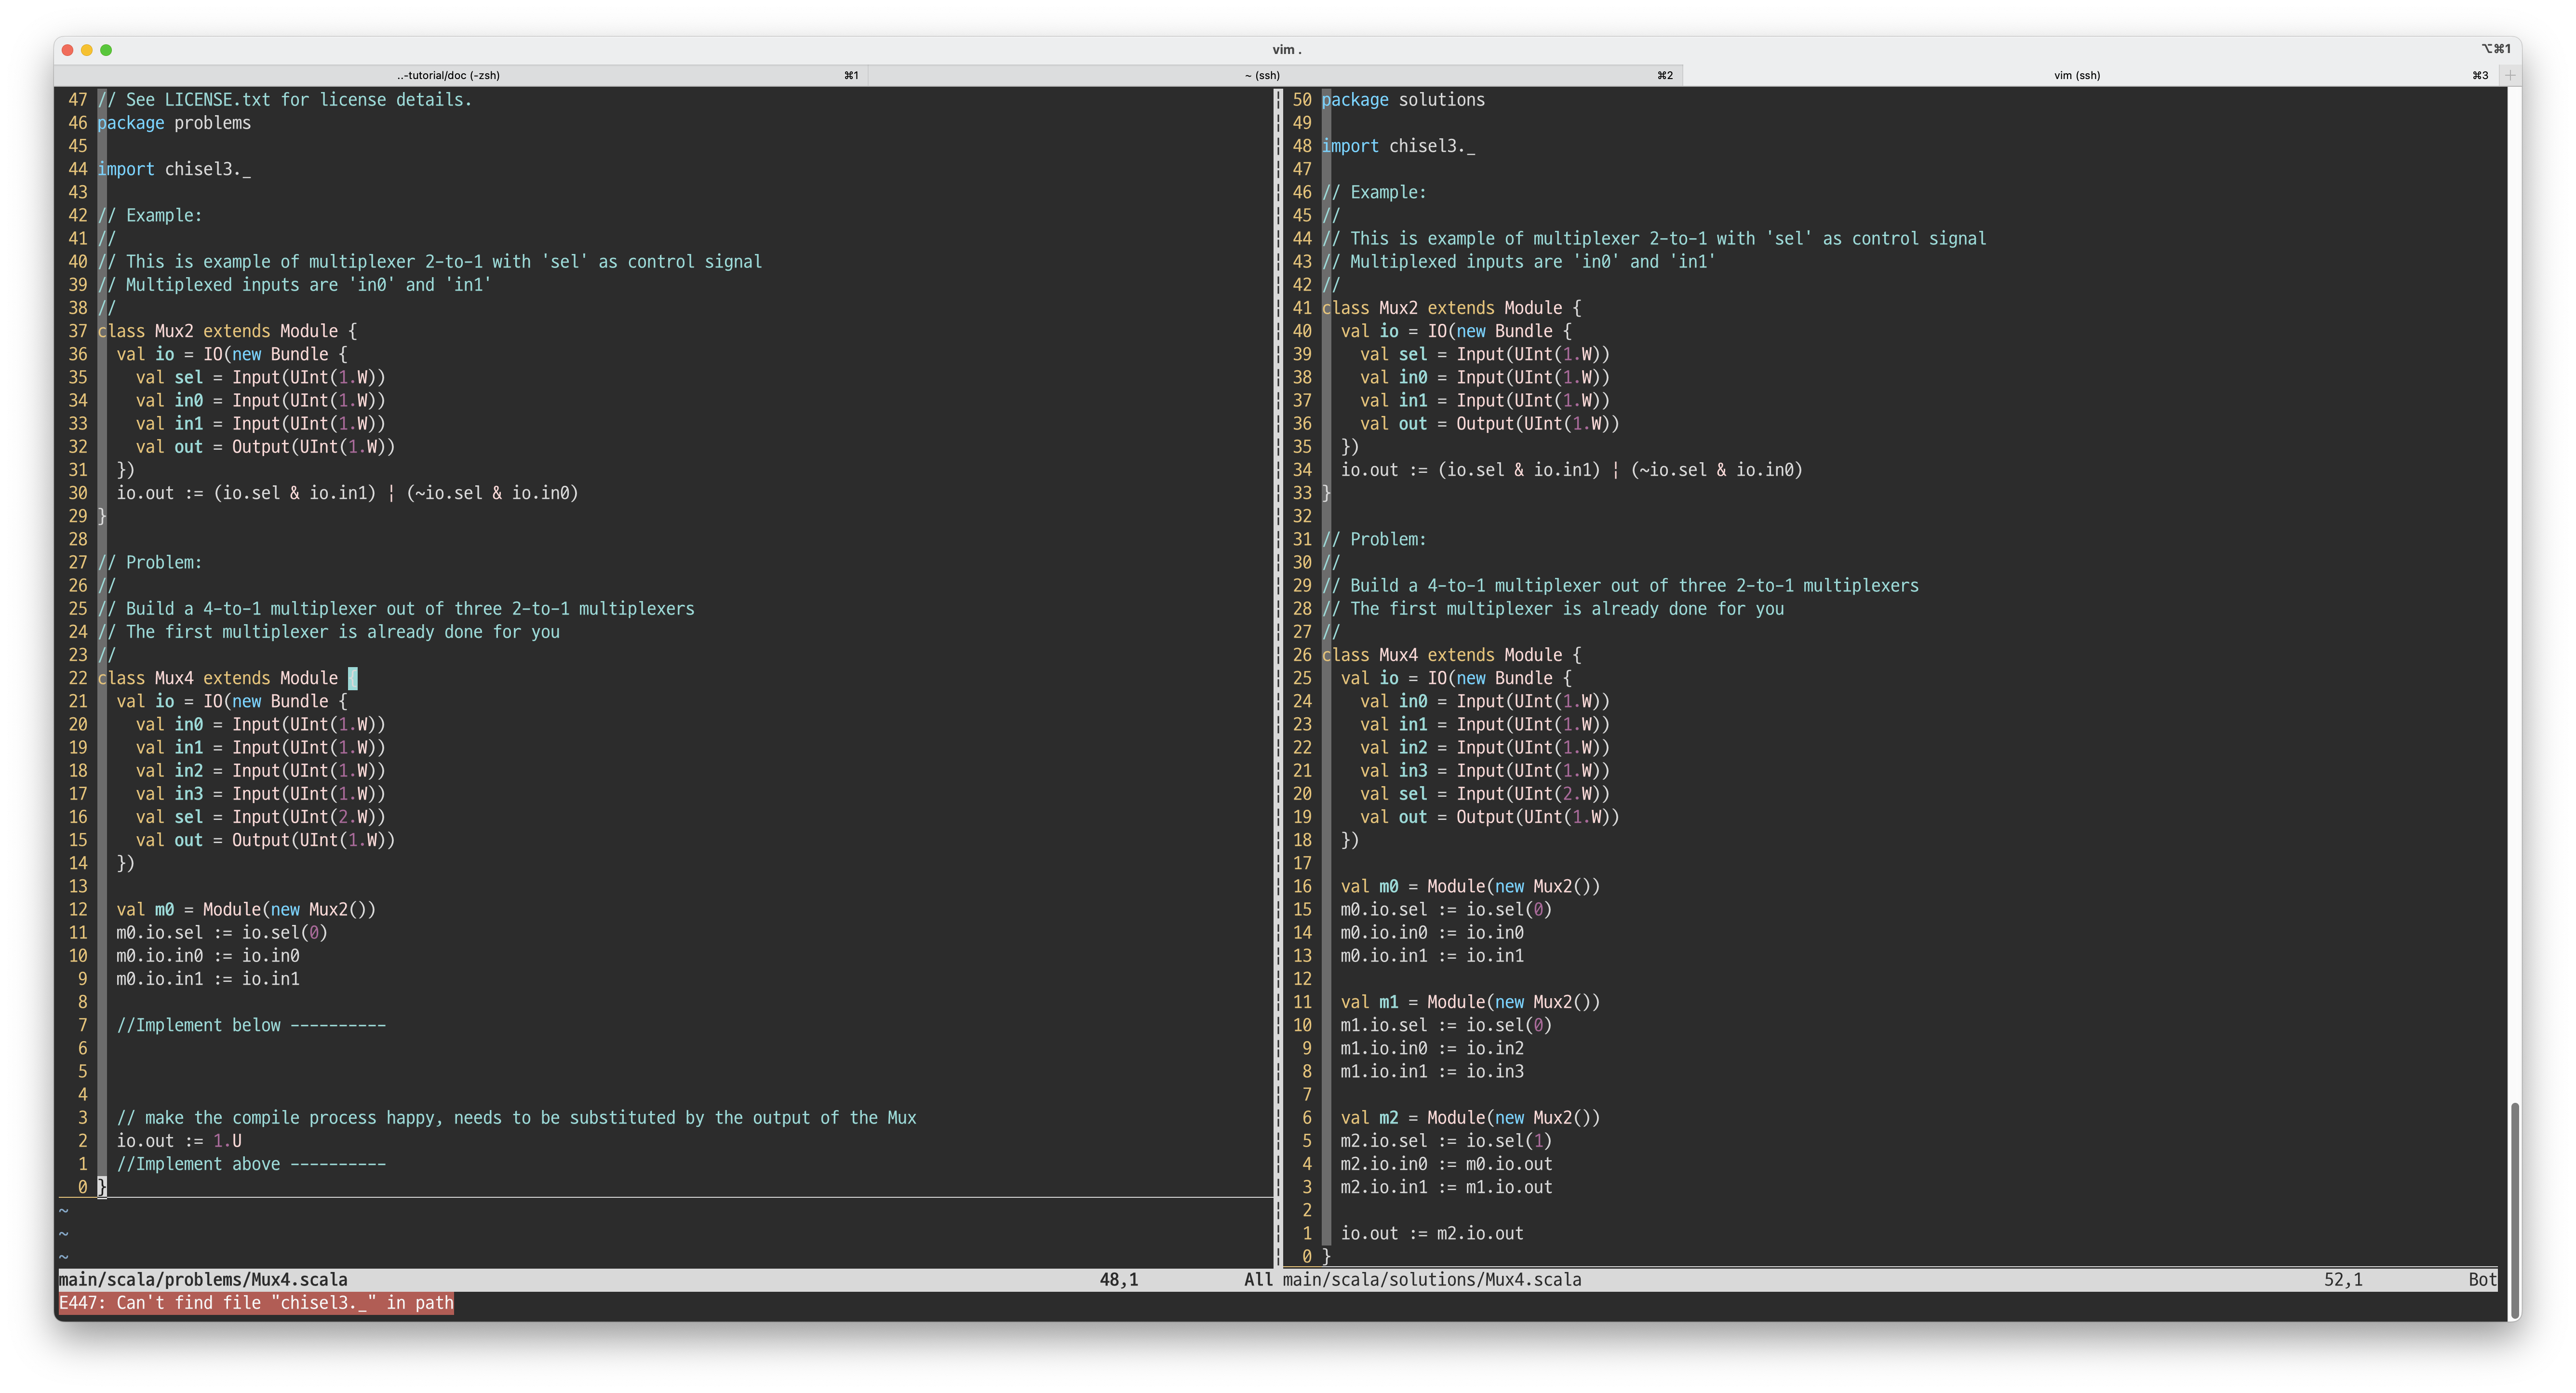Viewport: 2576px width, 1393px height.
Task: Click 'main/scala/problems/Mux4.scala' status line filename
Action: click(203, 1280)
